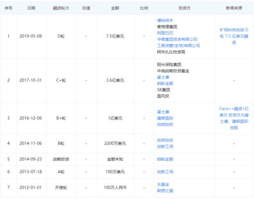Select the date 2019-05-08

[31, 36]
